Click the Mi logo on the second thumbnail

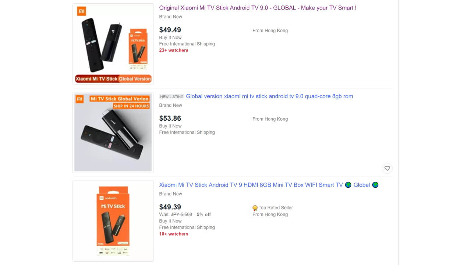pos(79,99)
